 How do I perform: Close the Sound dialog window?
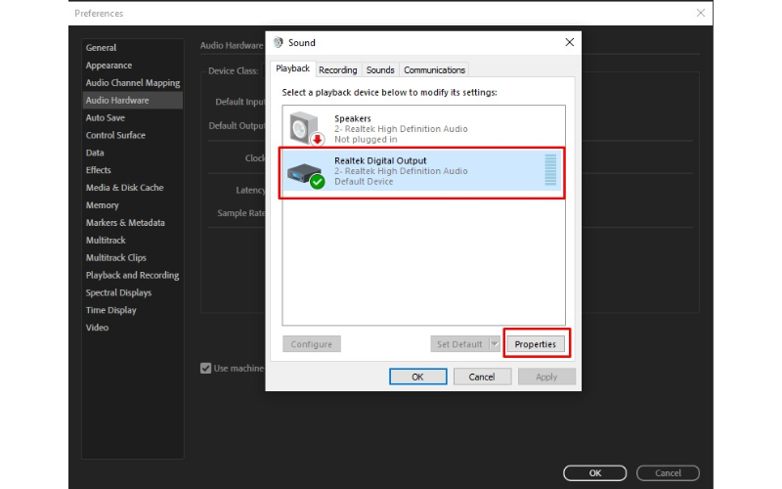pos(569,43)
